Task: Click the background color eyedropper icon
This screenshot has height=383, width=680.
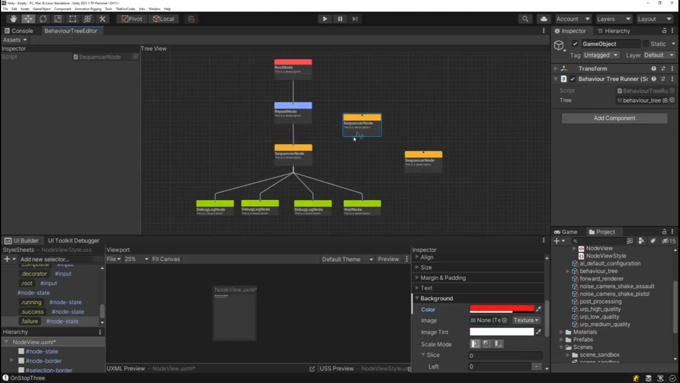Action: 539,309
